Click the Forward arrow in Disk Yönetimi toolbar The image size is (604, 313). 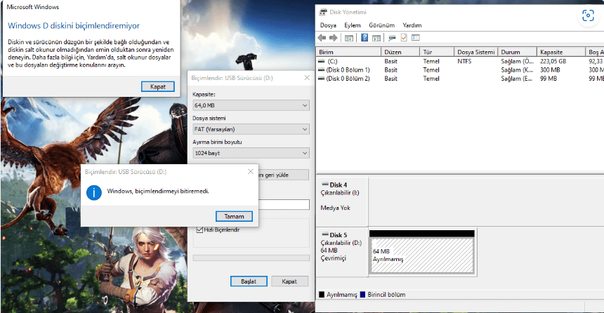tap(334, 38)
